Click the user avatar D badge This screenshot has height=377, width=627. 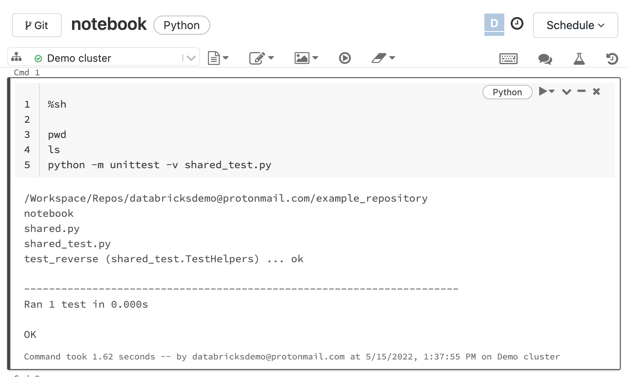point(494,24)
